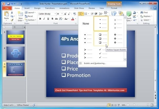
Task: Fit slide to current window
Action: (152, 105)
